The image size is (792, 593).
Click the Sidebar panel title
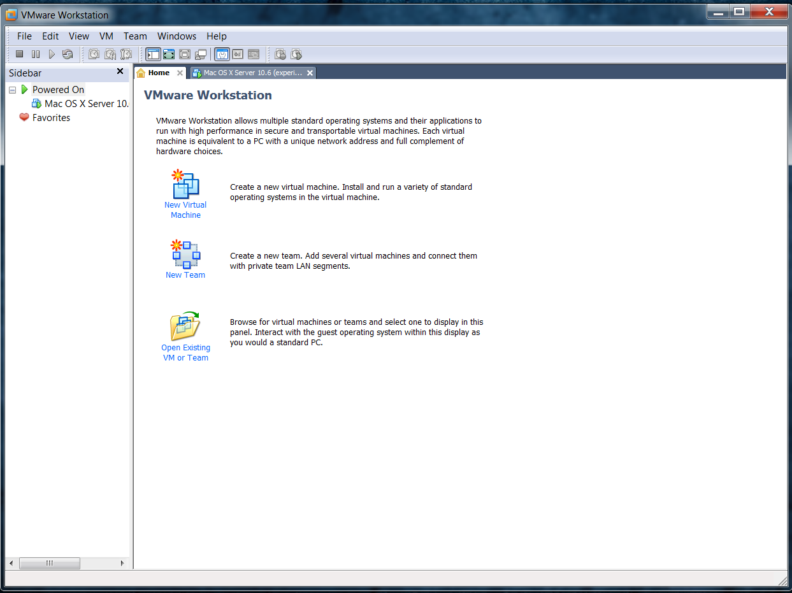click(25, 73)
